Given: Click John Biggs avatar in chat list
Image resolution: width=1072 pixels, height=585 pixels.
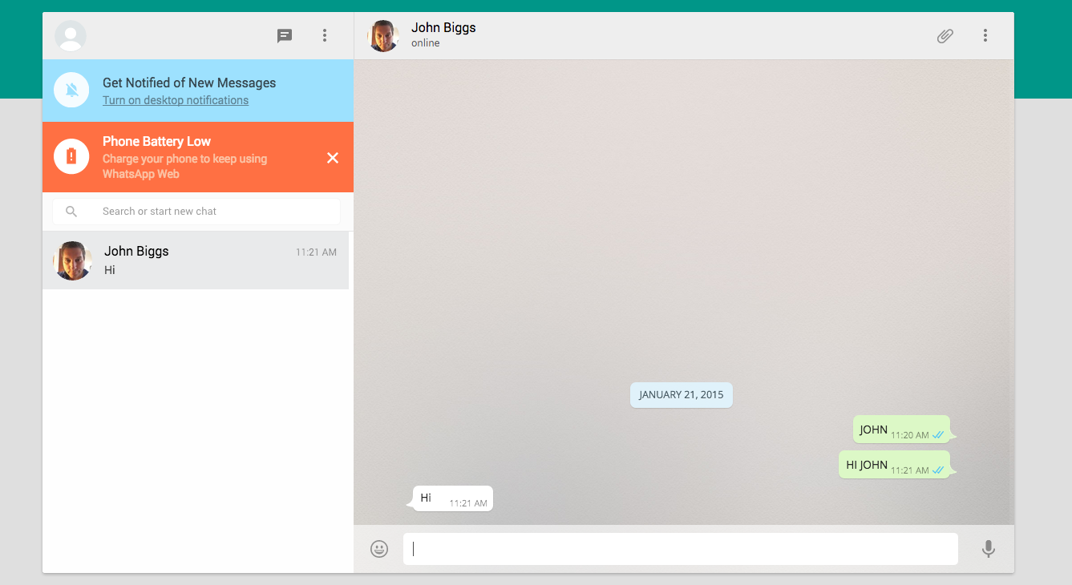Looking at the screenshot, I should 73,260.
